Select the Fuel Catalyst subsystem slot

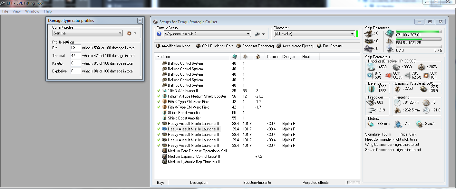click(330, 46)
